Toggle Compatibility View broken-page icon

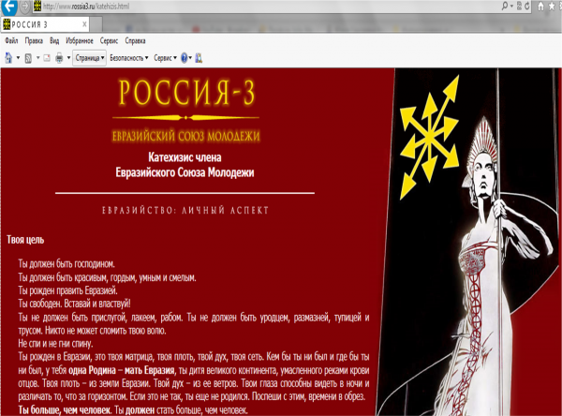519,7
